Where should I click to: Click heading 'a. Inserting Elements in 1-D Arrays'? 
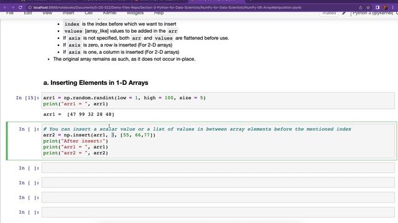click(96, 82)
